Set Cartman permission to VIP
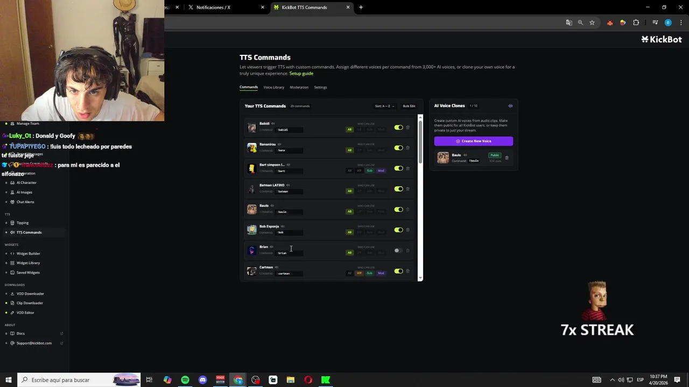The height and width of the screenshot is (387, 689). point(359,273)
